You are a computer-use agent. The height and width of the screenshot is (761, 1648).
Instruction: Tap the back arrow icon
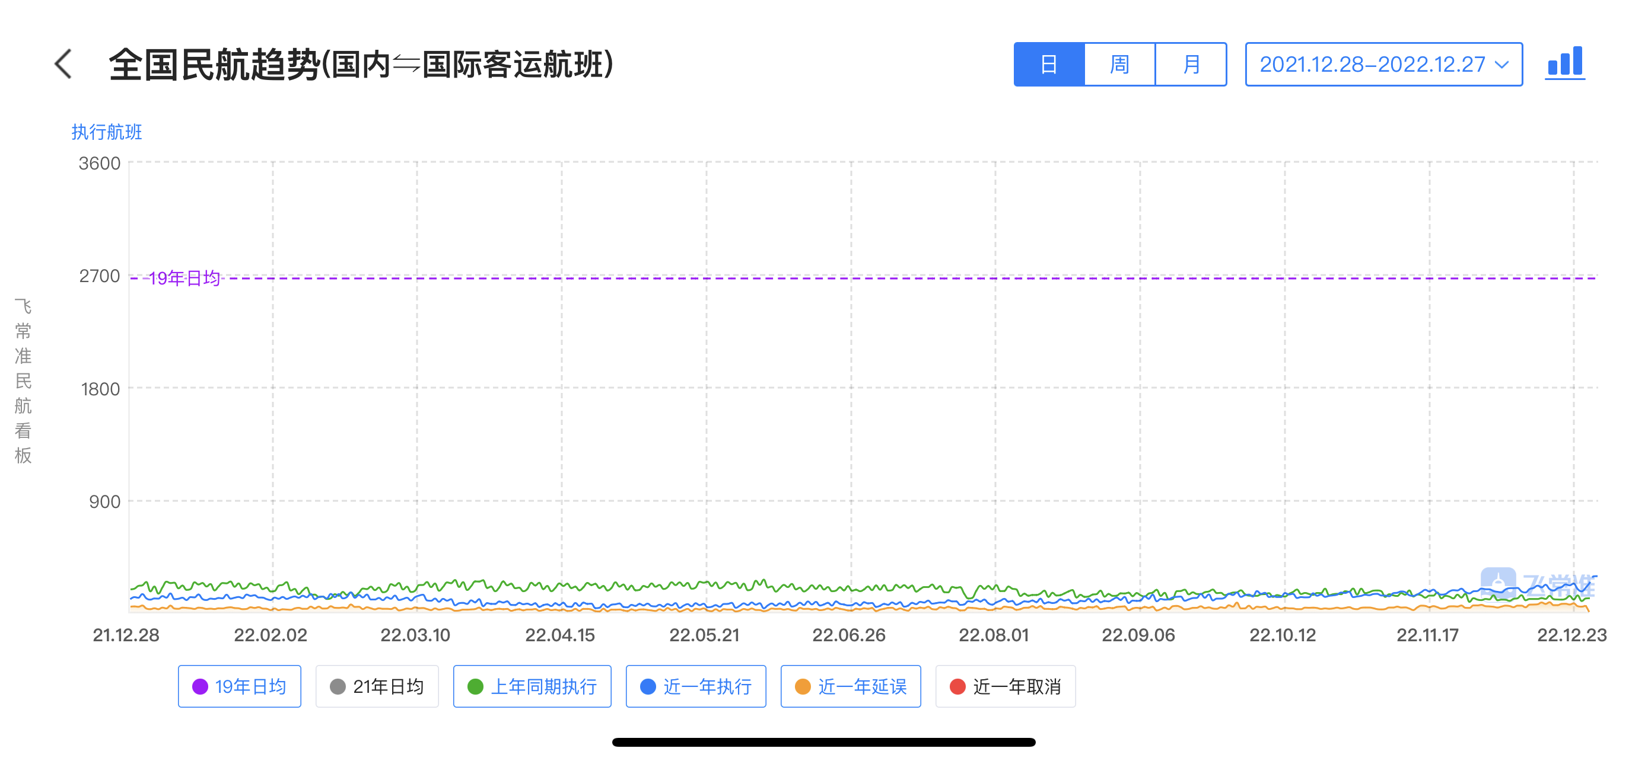[x=63, y=65]
